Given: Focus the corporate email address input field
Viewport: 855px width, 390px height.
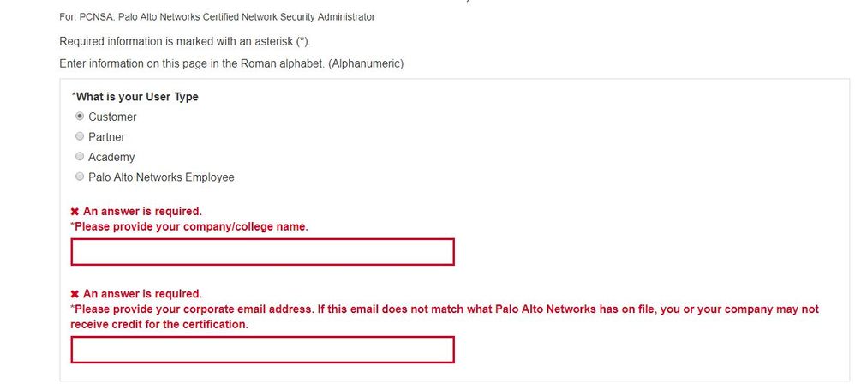Looking at the screenshot, I should pyautogui.click(x=262, y=350).
